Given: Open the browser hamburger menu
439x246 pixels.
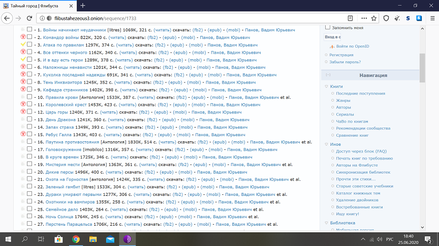Looking at the screenshot, I should coord(432,18).
